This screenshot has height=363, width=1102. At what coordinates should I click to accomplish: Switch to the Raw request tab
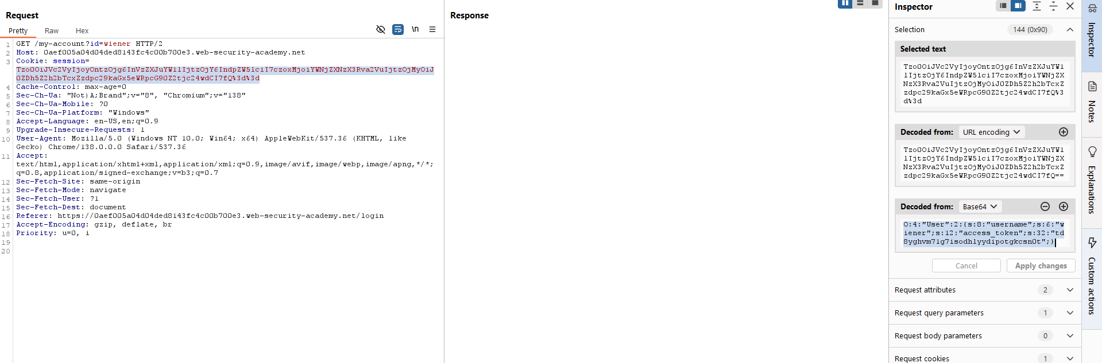pyautogui.click(x=52, y=31)
